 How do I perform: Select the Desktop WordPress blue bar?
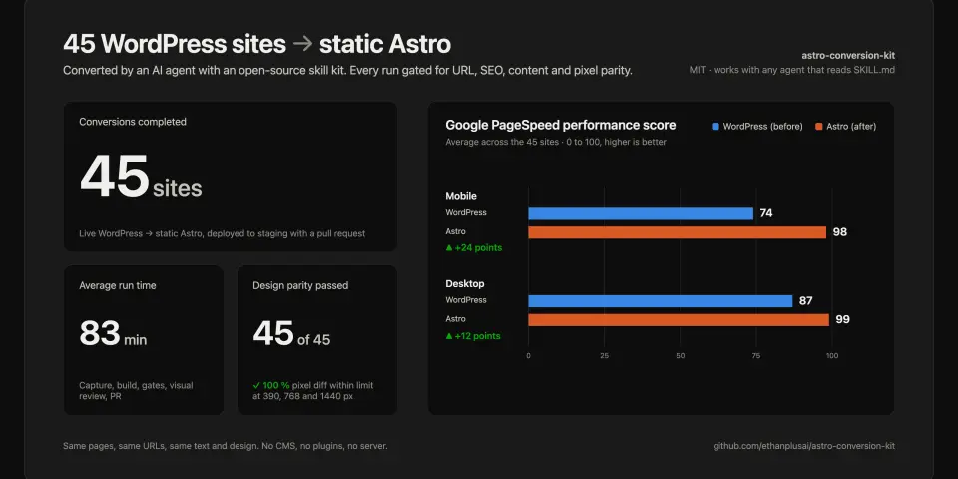(660, 301)
